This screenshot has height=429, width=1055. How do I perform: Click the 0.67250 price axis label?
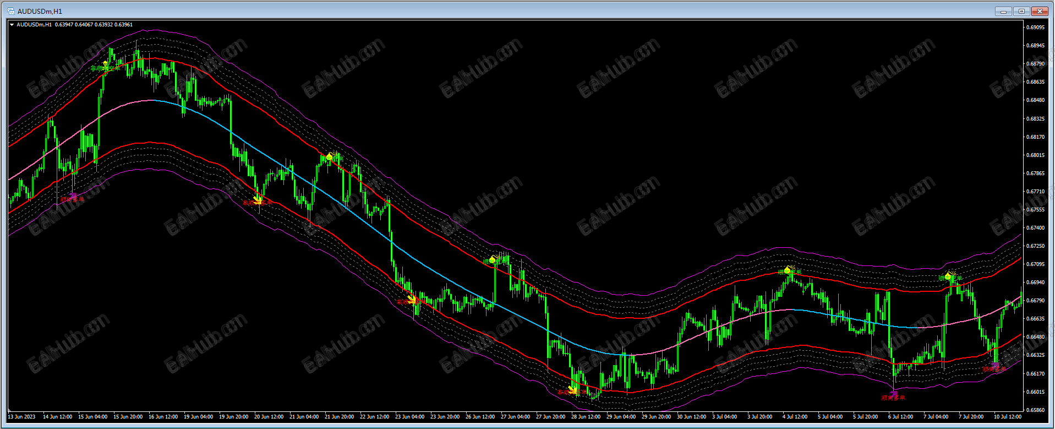click(x=1035, y=246)
